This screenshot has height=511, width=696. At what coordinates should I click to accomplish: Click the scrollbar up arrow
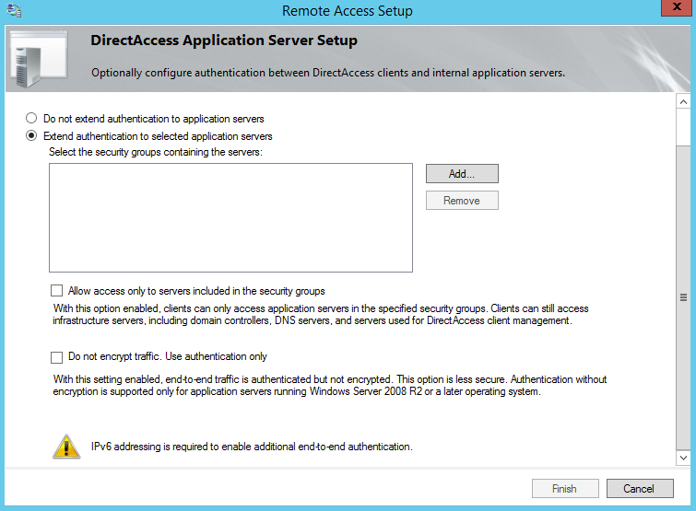pyautogui.click(x=683, y=102)
